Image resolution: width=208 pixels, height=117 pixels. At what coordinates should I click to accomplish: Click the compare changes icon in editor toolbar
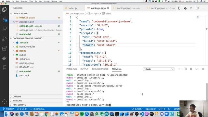191,8
